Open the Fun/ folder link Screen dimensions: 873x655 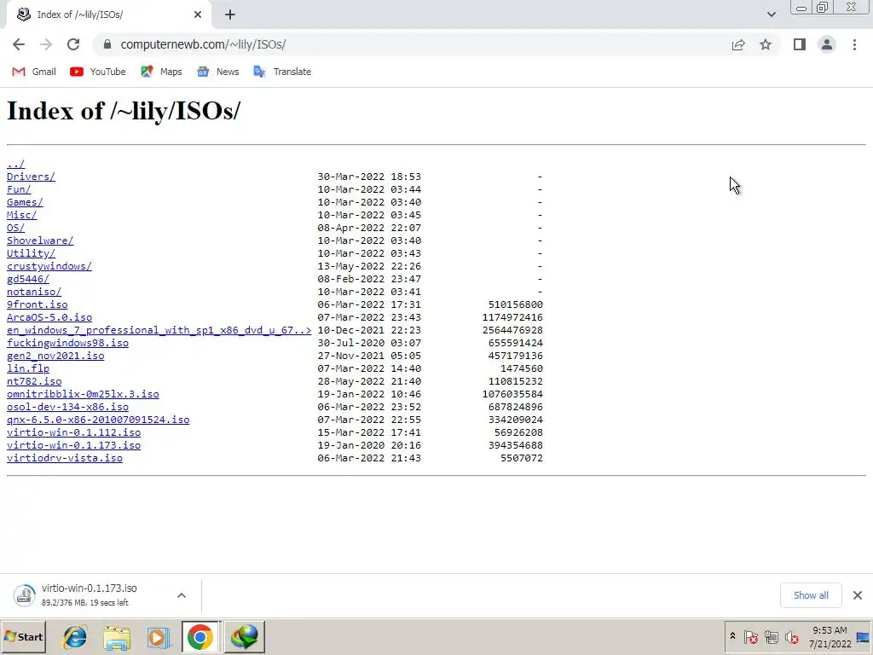[19, 189]
